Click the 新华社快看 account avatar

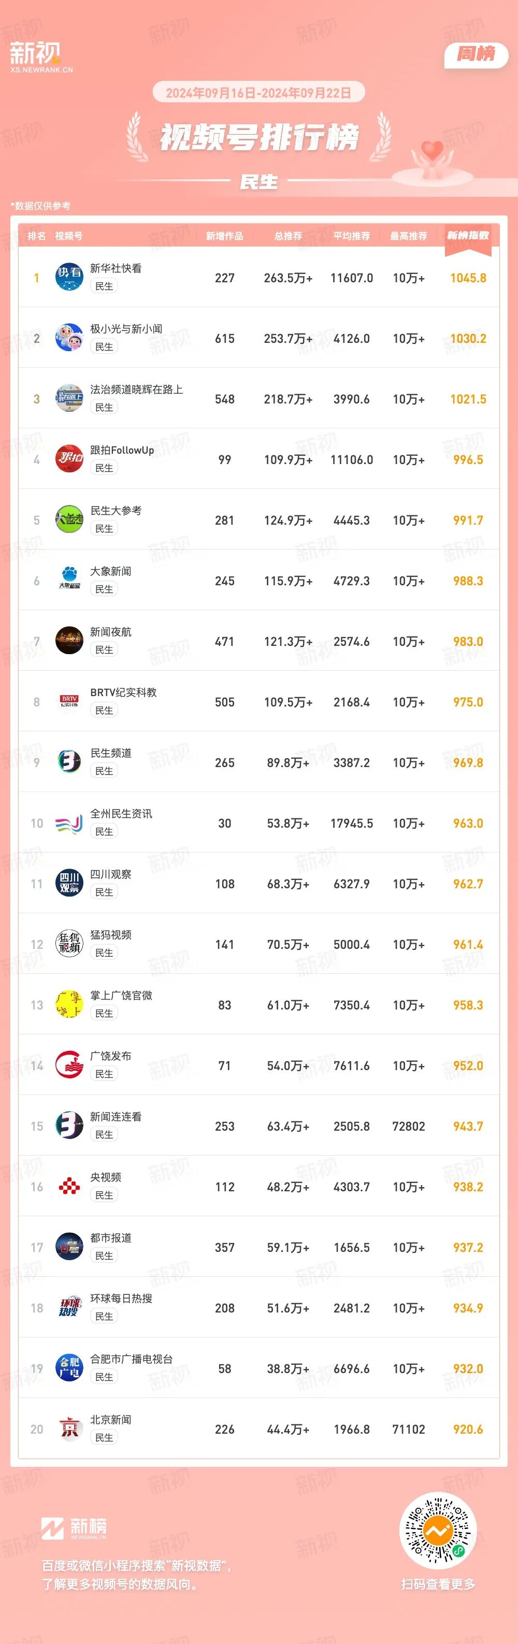(69, 277)
